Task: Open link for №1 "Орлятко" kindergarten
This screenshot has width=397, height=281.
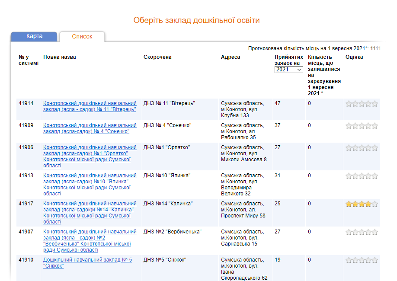Action: point(90,156)
